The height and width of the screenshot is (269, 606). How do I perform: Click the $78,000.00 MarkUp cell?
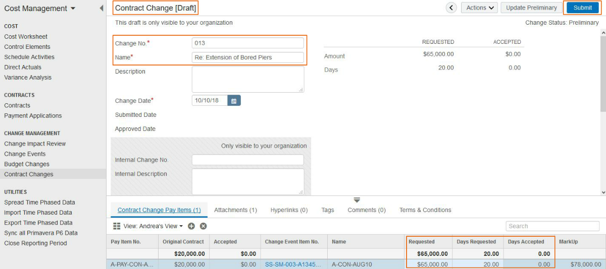(580, 264)
